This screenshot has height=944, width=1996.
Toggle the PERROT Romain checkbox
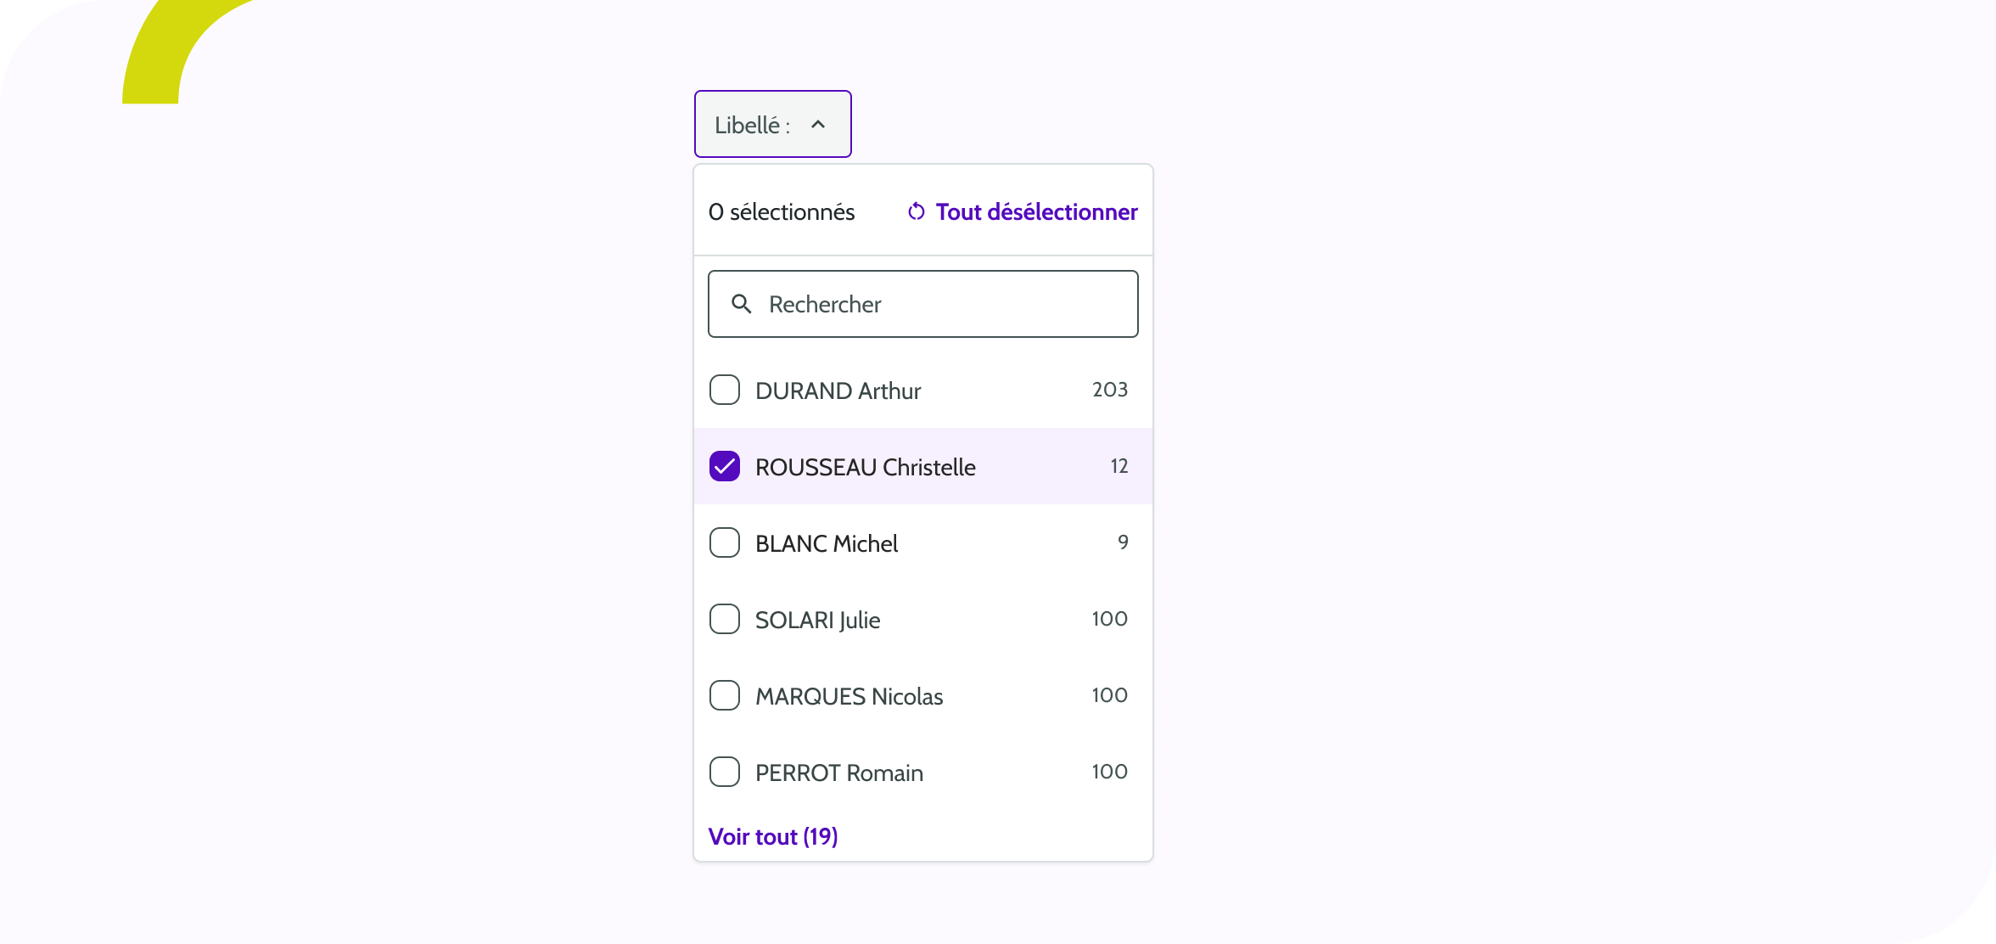tap(725, 773)
